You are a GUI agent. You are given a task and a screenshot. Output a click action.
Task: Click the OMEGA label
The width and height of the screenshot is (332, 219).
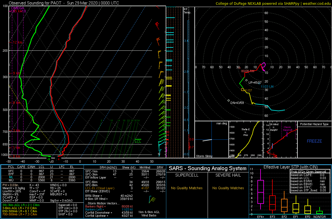[17, 8]
